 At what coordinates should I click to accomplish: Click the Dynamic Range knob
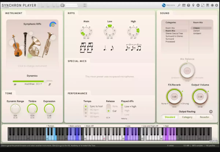click(x=15, y=109)
